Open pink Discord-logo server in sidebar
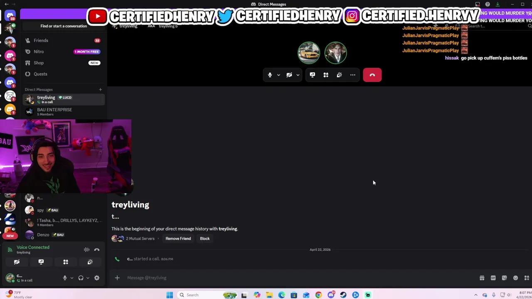The height and width of the screenshot is (299, 532). click(x=10, y=55)
